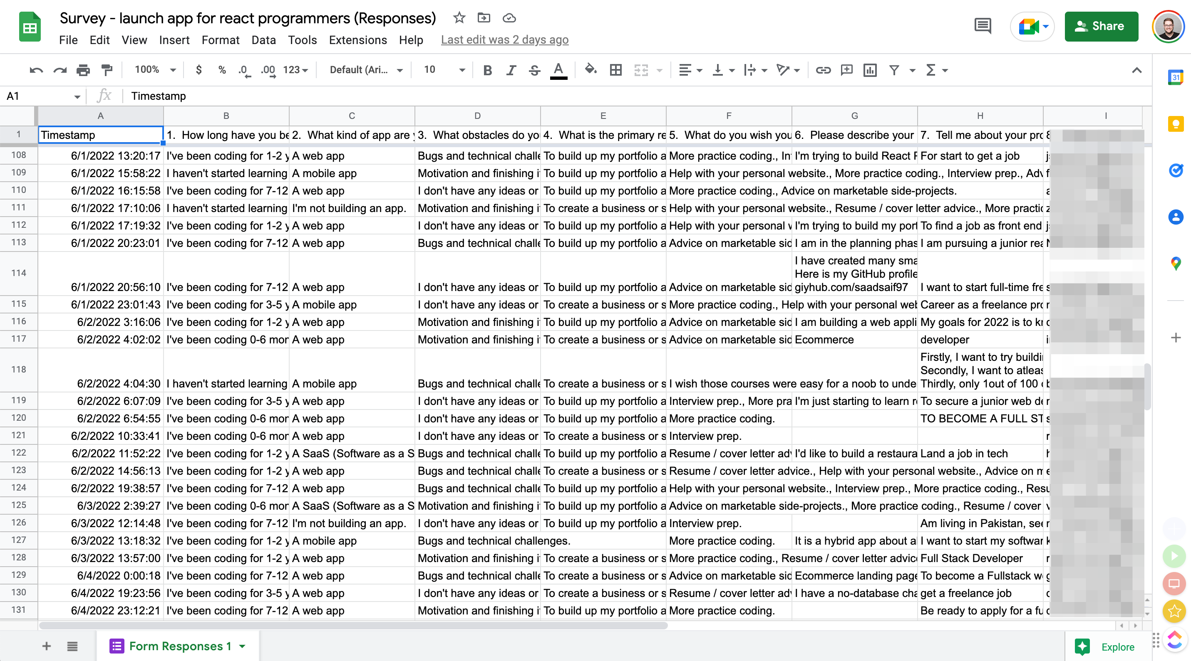Open Google Keep side panel
1191x661 pixels.
[1176, 124]
